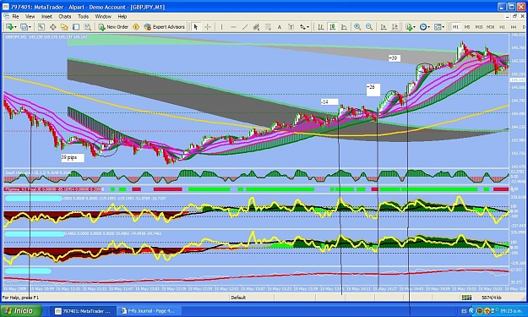The image size is (528, 317).
Task: Open the Navigator panel
Action: point(64,27)
